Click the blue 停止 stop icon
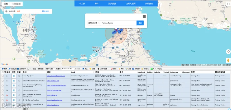Image resolution: width=231 pixels, height=110 pixels. pos(83,69)
